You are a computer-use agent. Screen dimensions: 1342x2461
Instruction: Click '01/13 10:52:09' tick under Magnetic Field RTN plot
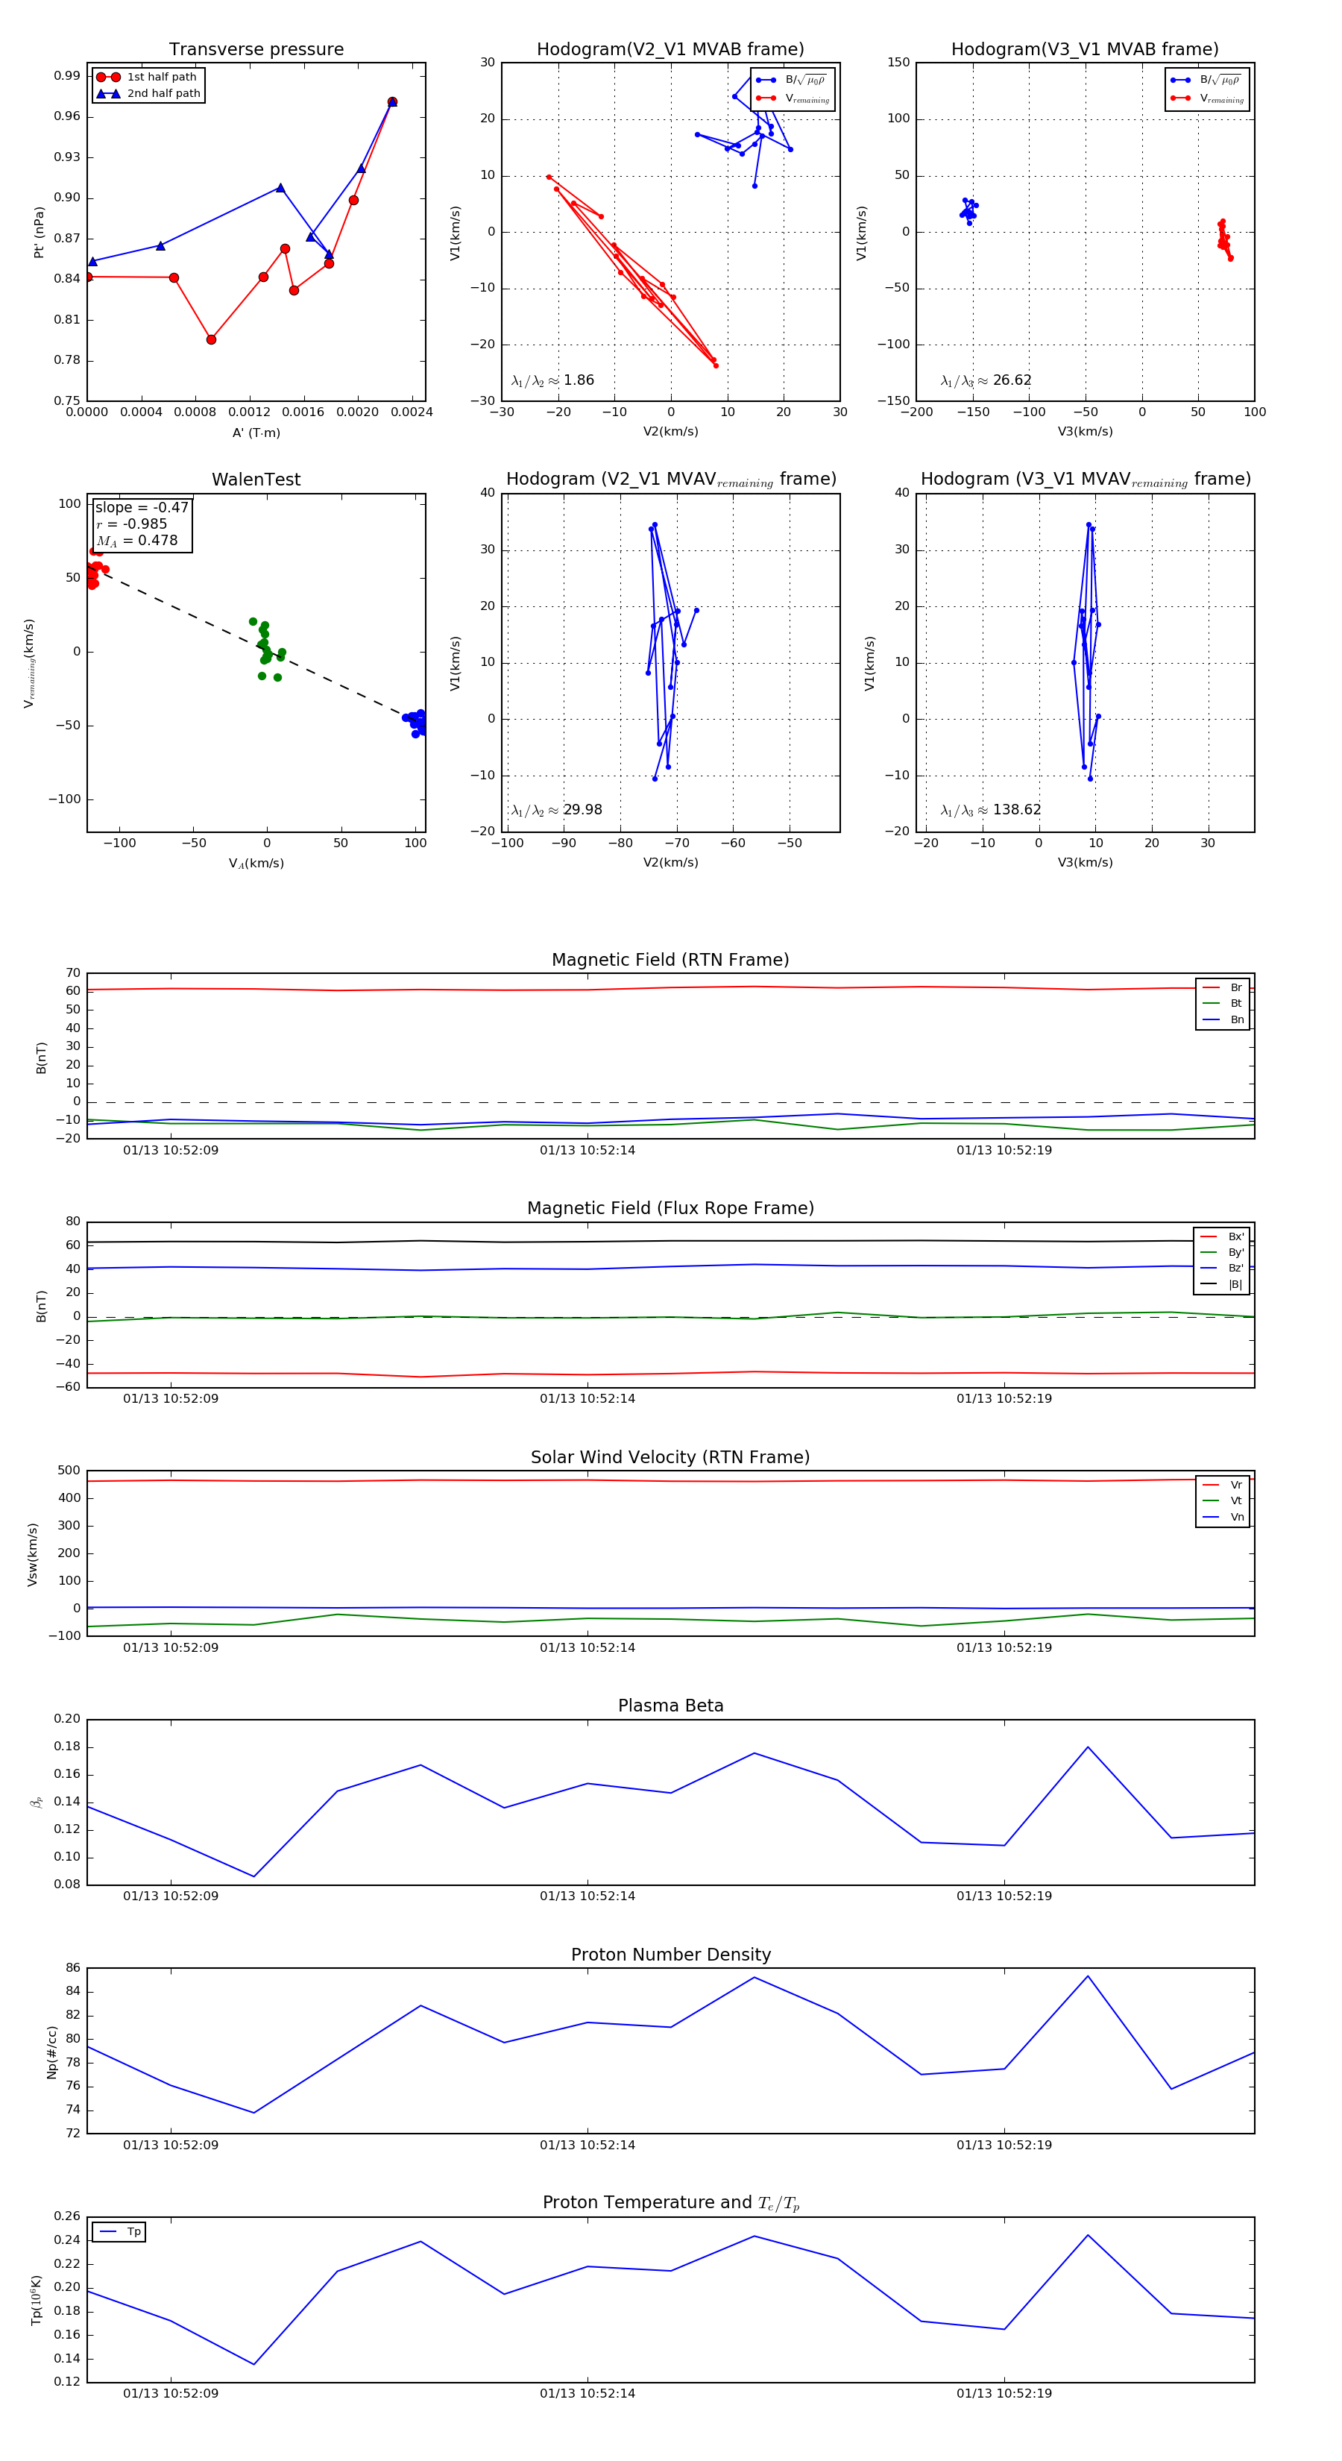171,1150
